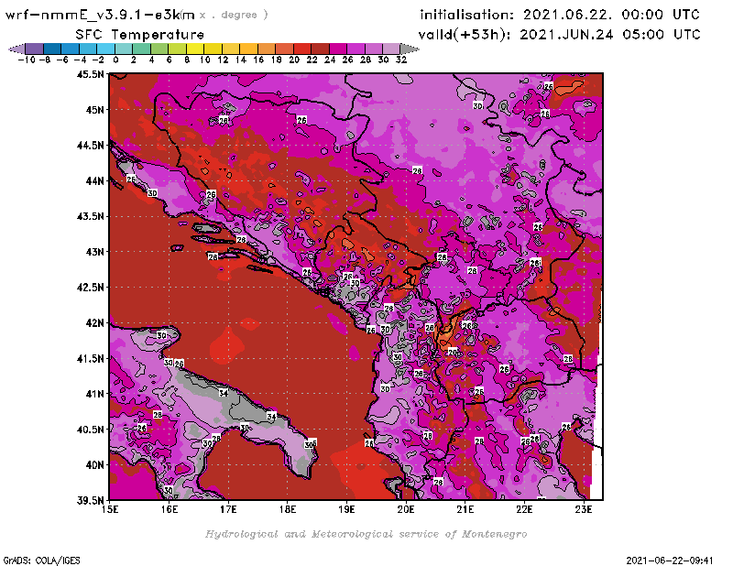Click the left arrow end of colorbar
733x566 pixels.
(x=16, y=49)
